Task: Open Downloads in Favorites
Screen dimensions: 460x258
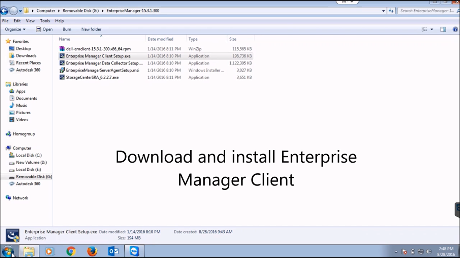Action: pyautogui.click(x=26, y=56)
